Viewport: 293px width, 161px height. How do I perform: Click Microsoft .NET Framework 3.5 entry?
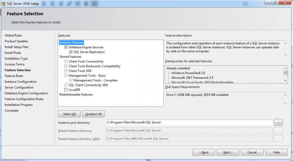192,78
